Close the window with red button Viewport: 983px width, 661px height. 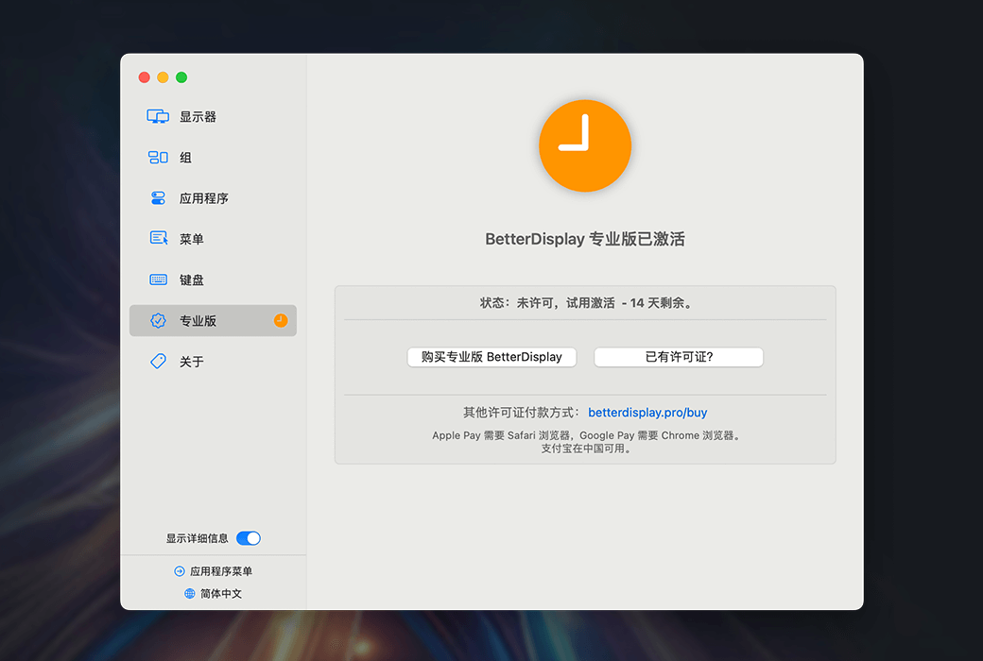pyautogui.click(x=145, y=77)
